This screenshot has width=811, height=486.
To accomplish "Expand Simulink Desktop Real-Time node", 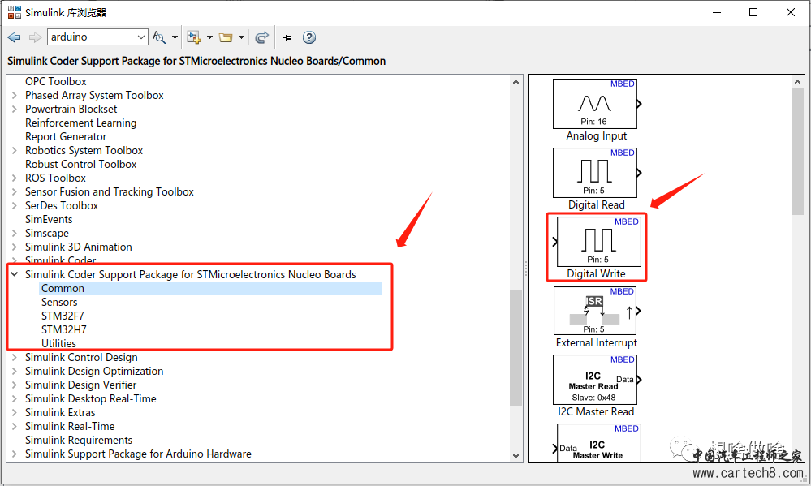I will 15,398.
